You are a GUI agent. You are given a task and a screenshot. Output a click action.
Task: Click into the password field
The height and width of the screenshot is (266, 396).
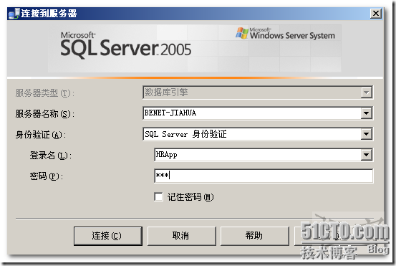(264, 176)
